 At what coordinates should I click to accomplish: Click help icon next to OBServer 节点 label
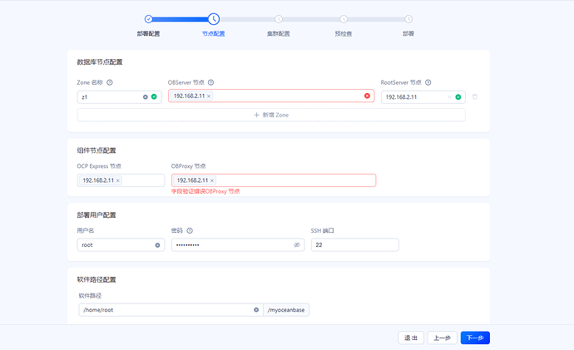pyautogui.click(x=210, y=82)
